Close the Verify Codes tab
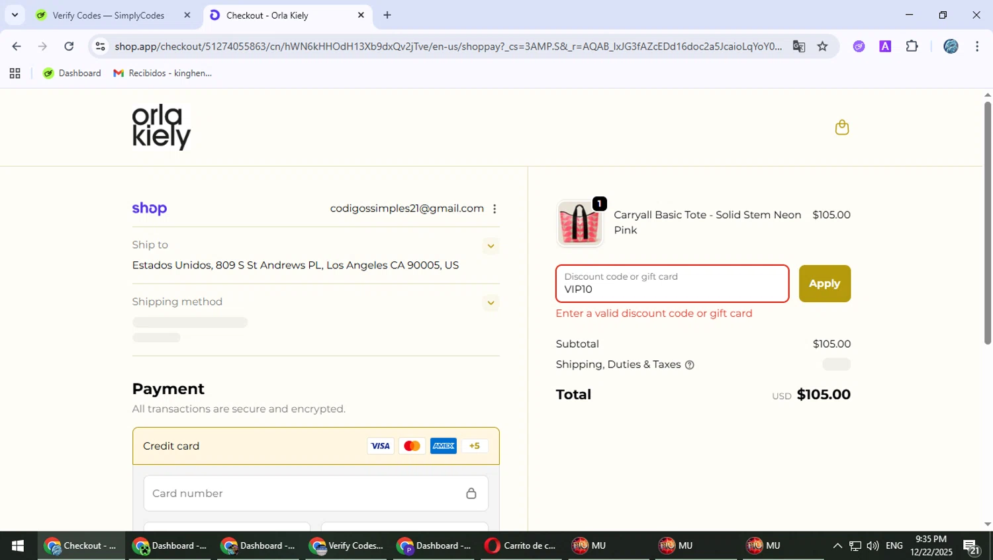993x560 pixels. (x=187, y=15)
